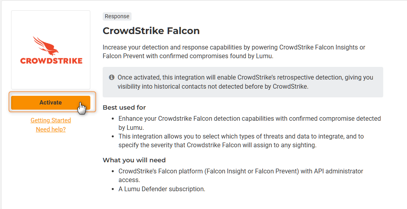Click the Lumu Defender subscription bullet text
The image size is (407, 209).
(162, 189)
